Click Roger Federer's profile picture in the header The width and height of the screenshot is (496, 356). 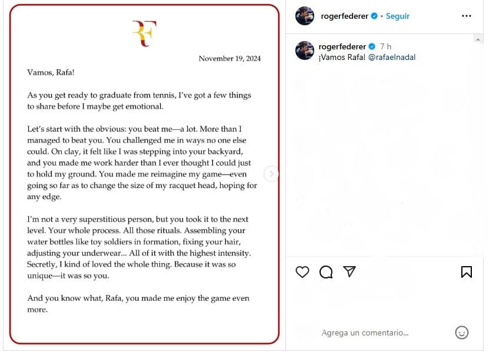point(304,16)
